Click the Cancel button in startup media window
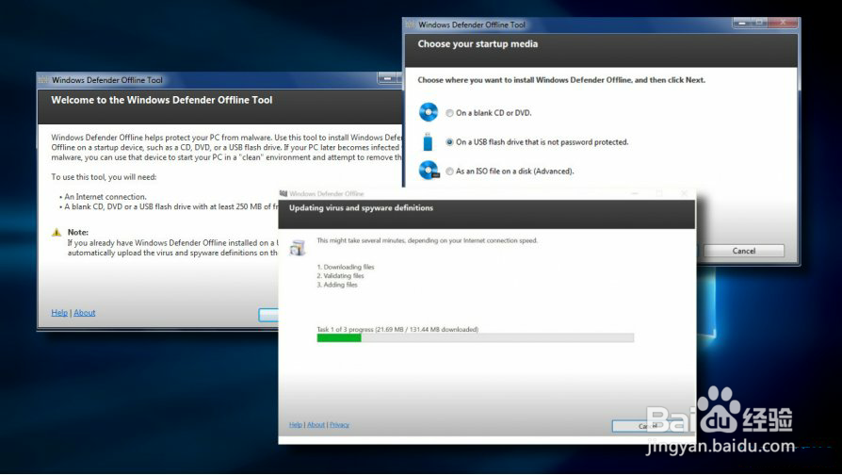 click(x=744, y=251)
